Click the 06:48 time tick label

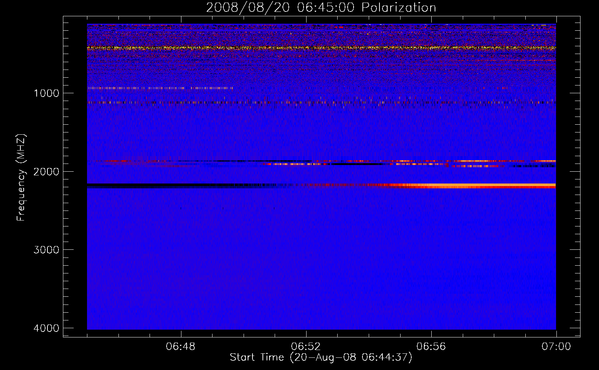(181, 347)
